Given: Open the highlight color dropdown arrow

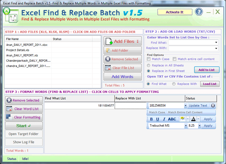Looking at the screenshot, I should (188, 119).
